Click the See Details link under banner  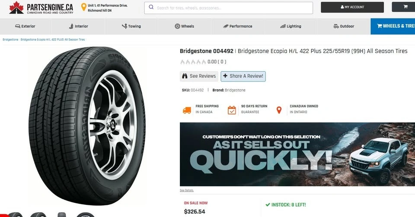[187, 190]
